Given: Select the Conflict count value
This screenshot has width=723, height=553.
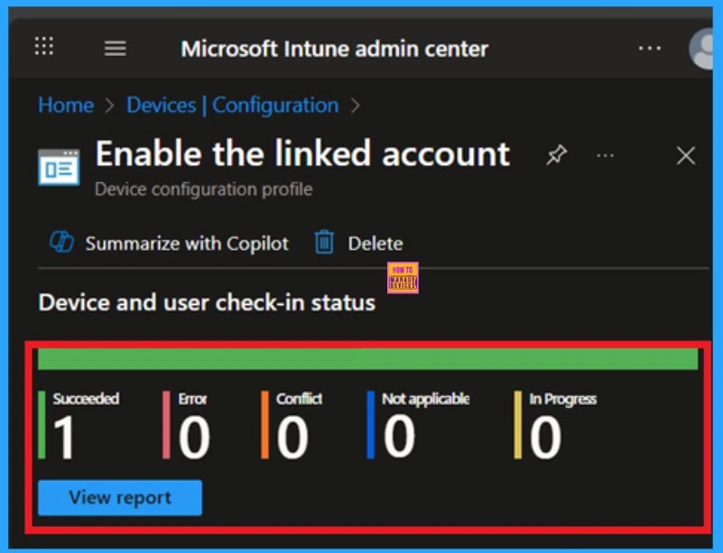Looking at the screenshot, I should point(292,437).
